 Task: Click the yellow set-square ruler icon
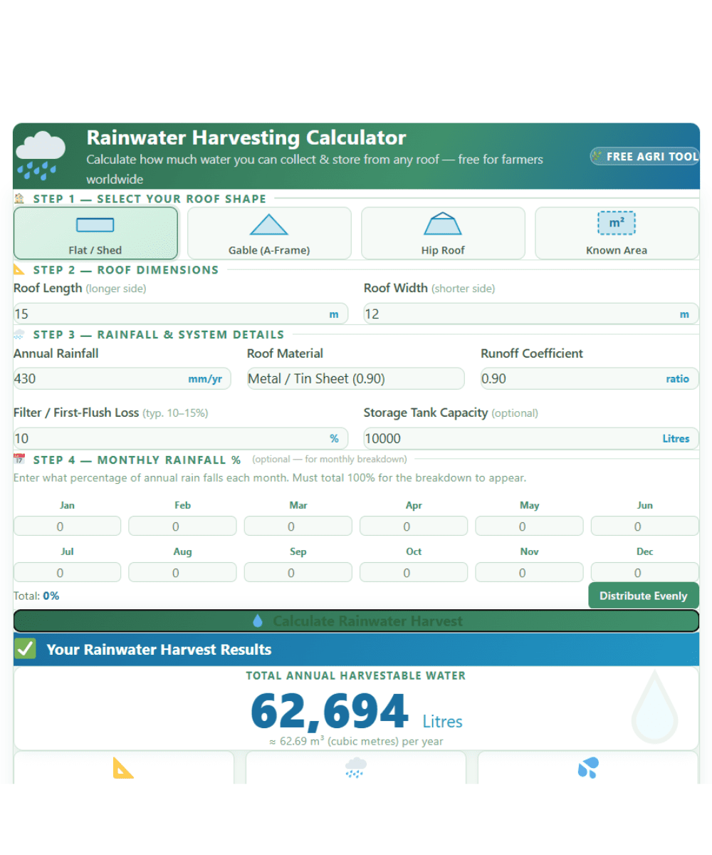point(124,767)
